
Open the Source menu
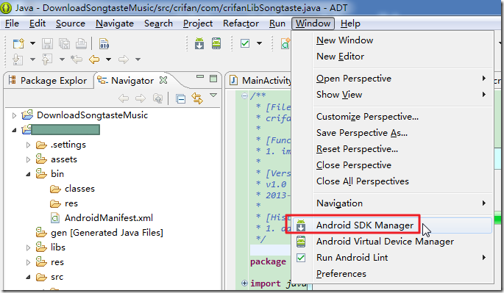click(x=71, y=23)
